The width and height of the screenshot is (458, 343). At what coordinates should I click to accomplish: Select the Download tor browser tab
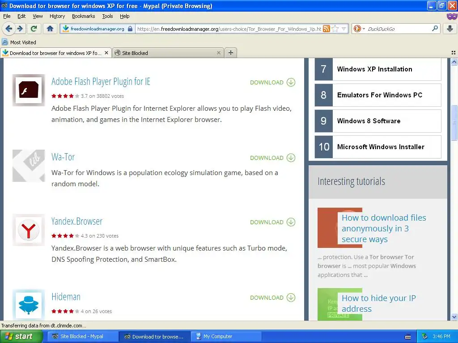(55, 53)
